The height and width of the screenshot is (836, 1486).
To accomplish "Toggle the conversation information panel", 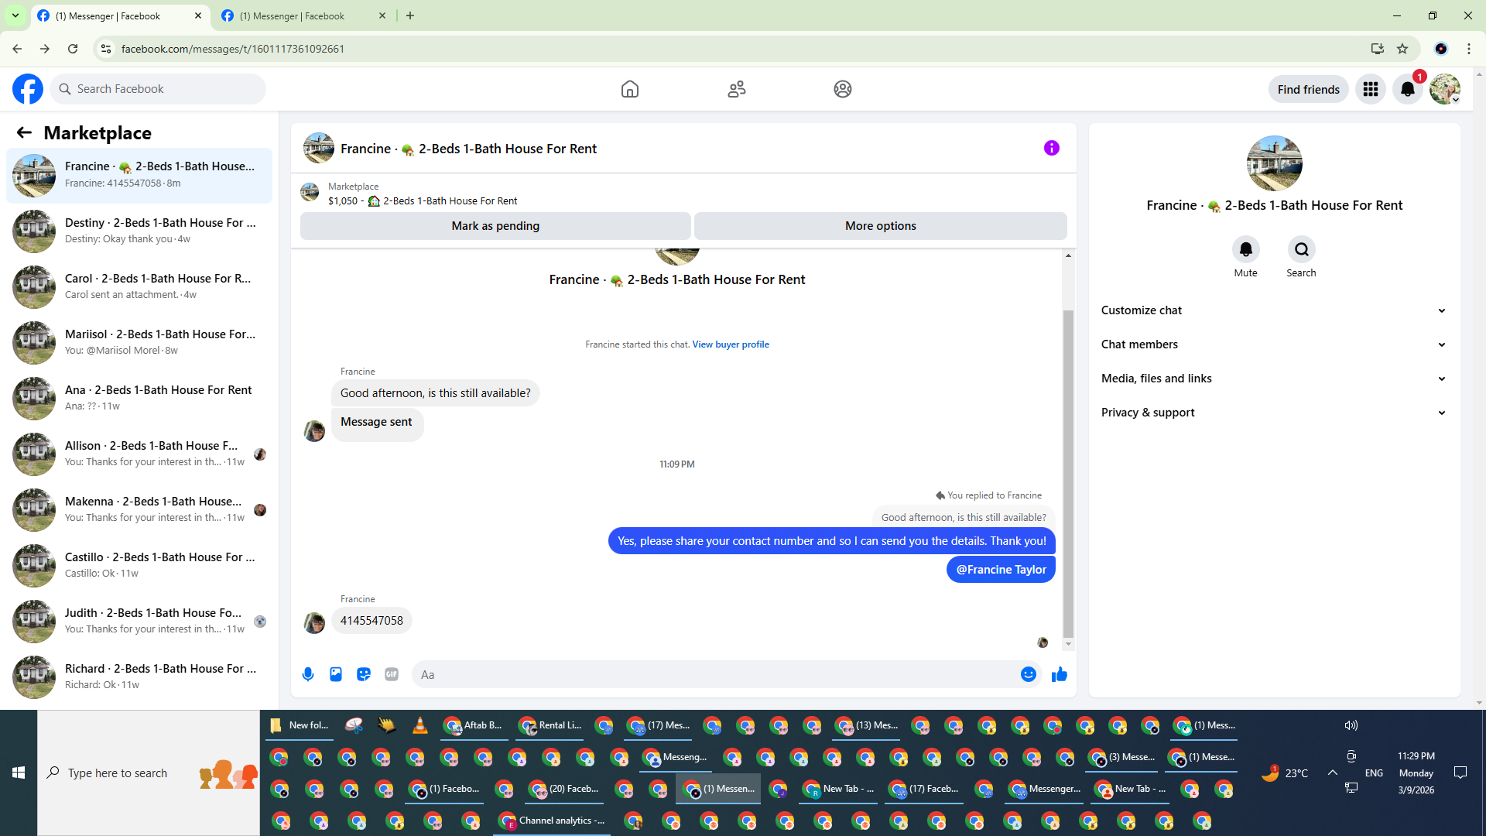I will (x=1051, y=148).
